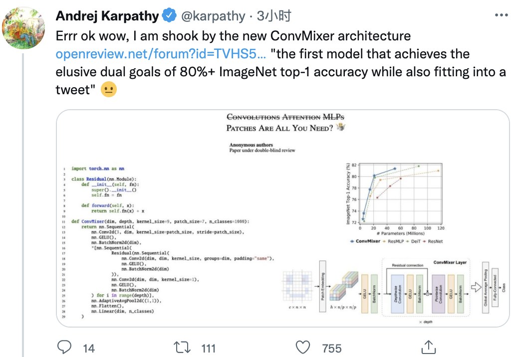Retweet using the retweet arrows icon
This screenshot has height=357, width=521.
click(180, 347)
